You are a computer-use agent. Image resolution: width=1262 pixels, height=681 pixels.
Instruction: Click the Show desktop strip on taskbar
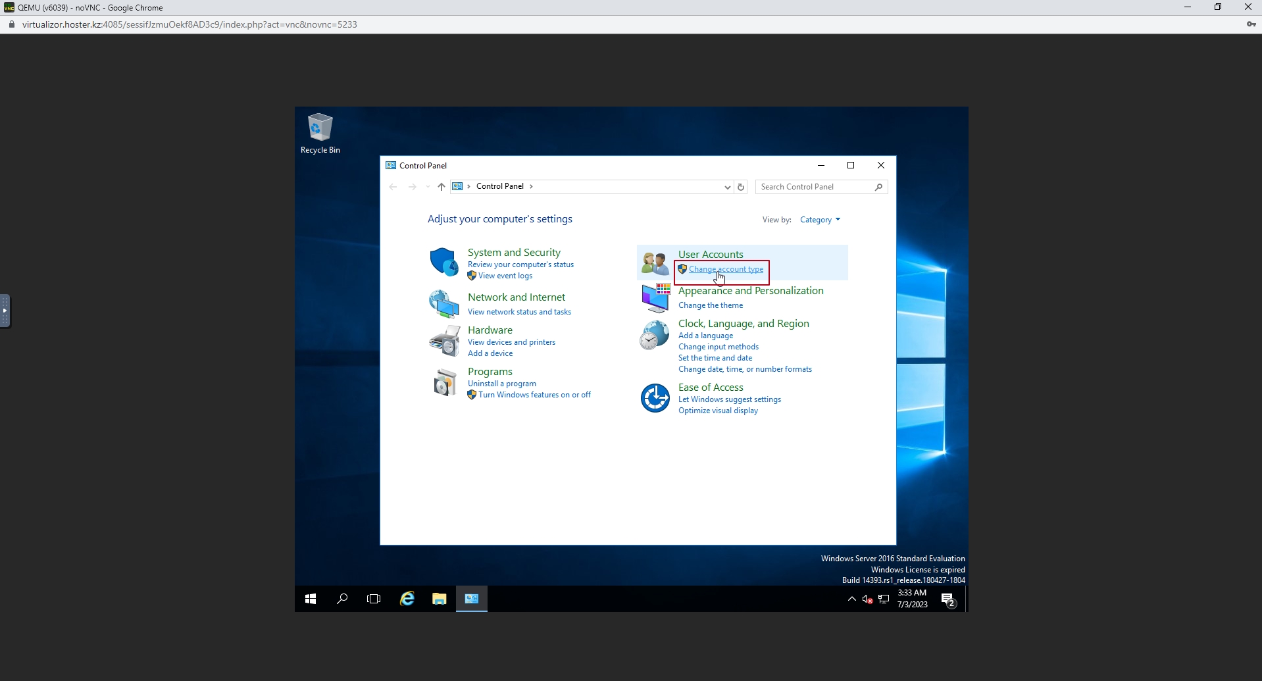tap(966, 599)
